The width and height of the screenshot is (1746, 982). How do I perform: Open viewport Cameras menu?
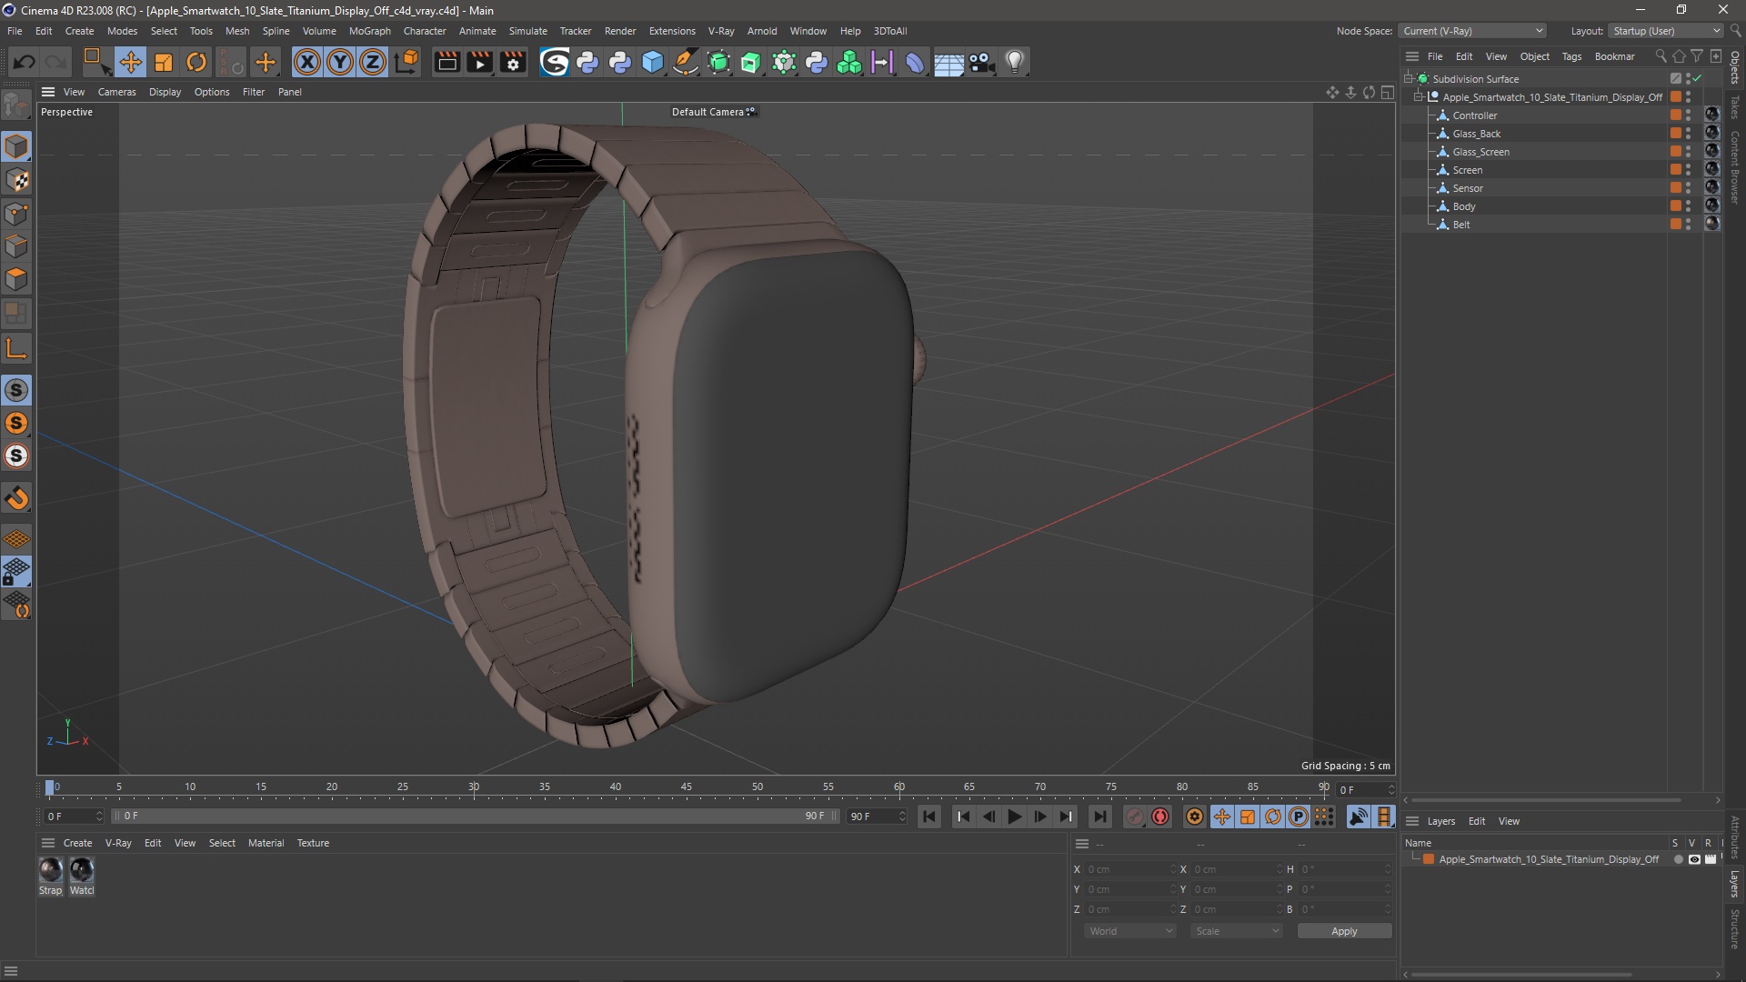116,92
